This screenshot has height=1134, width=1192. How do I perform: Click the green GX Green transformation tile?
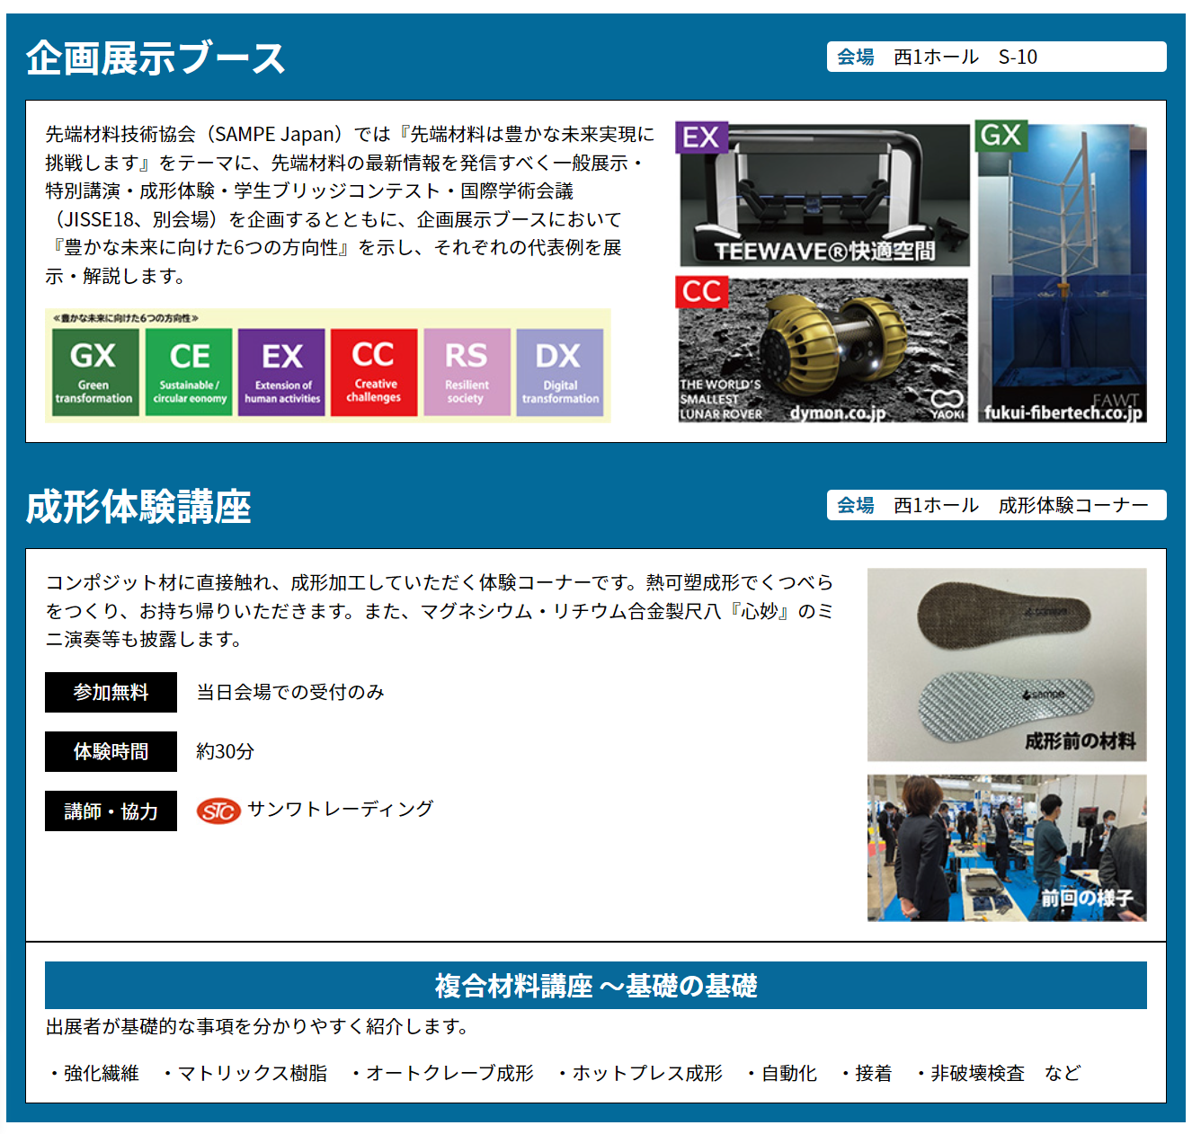click(94, 372)
